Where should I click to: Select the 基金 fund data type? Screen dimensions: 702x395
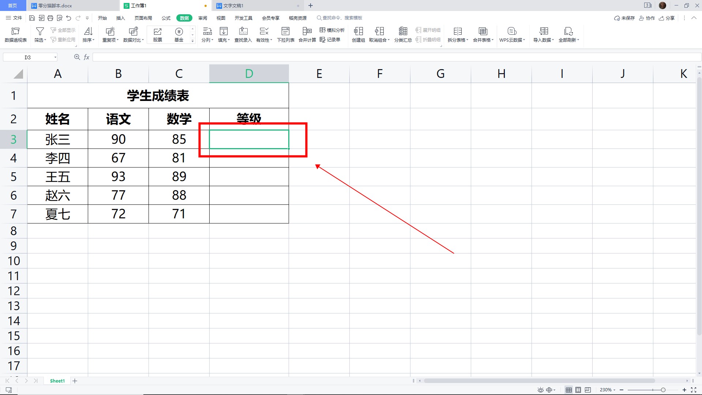179,35
